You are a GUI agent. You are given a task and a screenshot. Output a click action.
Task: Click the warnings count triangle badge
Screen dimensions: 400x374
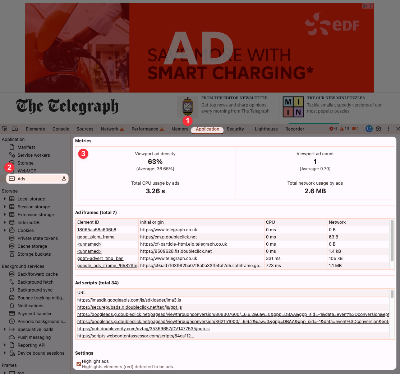coord(344,129)
